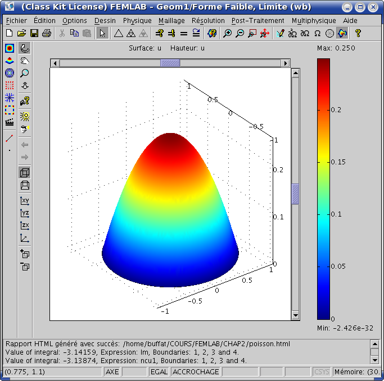Click the print icon in toolbar
This screenshot has height=381, width=384.
tap(47, 33)
